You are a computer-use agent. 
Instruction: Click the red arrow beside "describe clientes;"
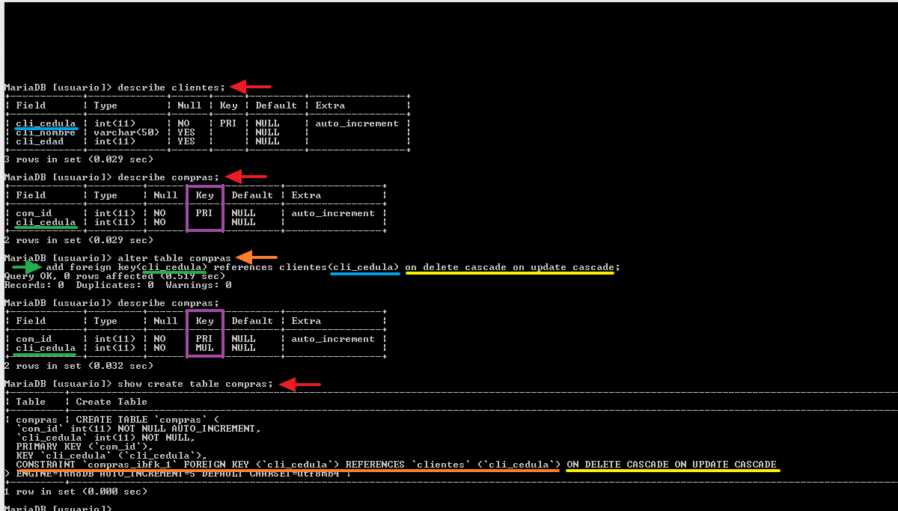click(250, 87)
